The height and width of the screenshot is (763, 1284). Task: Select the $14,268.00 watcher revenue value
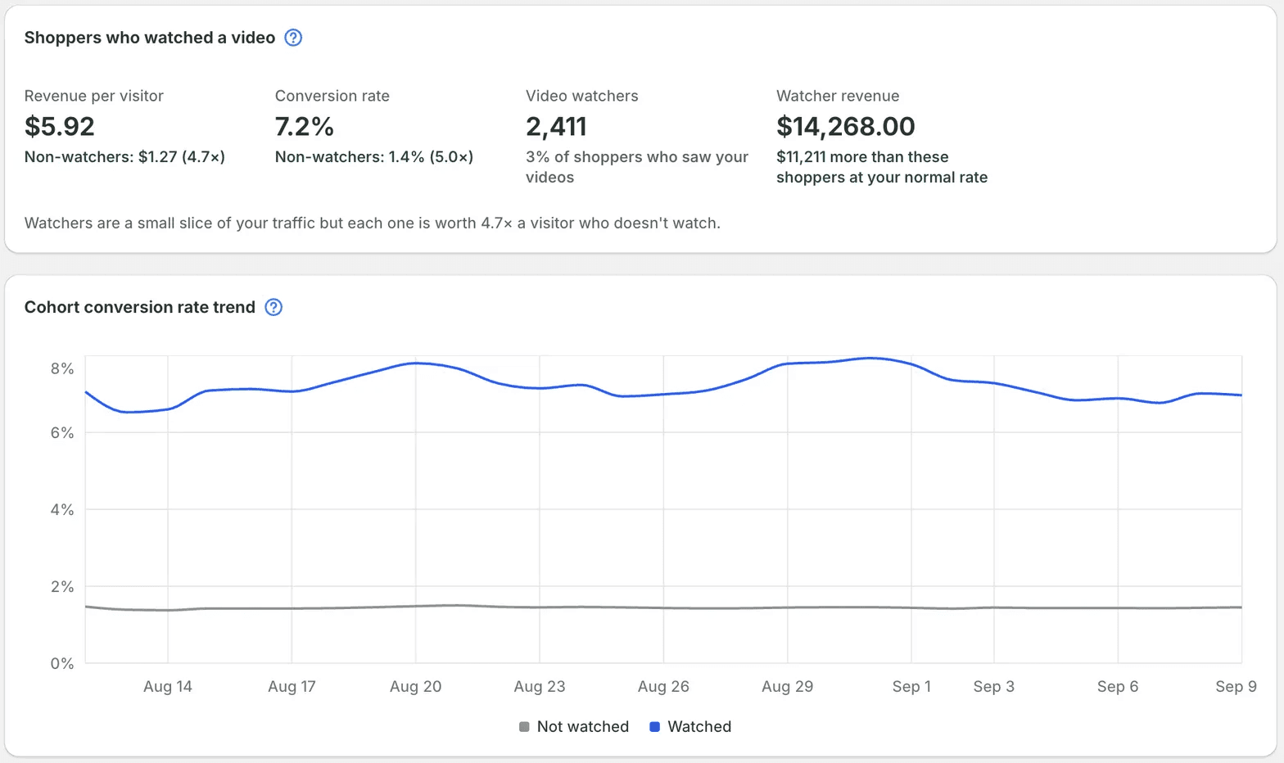(x=846, y=126)
